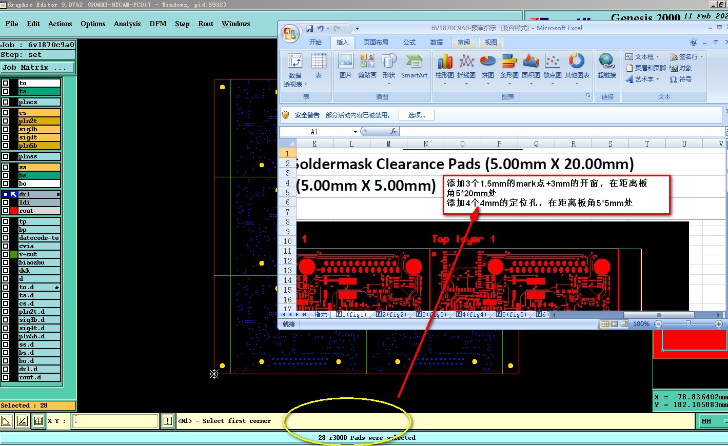This screenshot has width=728, height=446.
Task: Open the Undo history dropdown arrow in Excel
Action: 328,29
